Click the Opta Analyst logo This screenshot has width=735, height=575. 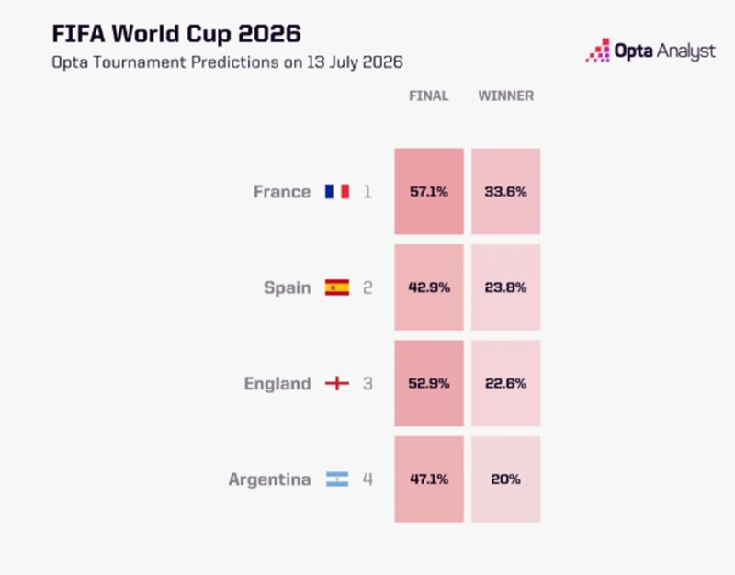click(x=650, y=51)
